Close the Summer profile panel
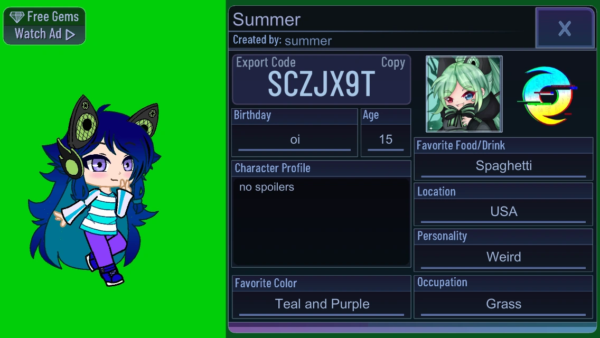This screenshot has width=600, height=338. click(565, 29)
